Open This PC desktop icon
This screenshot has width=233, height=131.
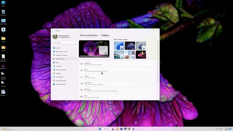3,4
